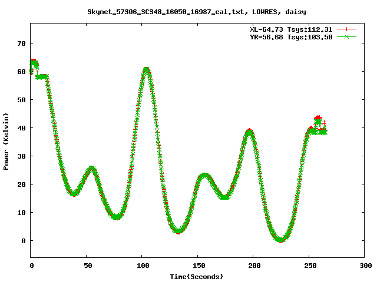
Task: Click the starting data cluster above 60 Kelvin
Action: tap(34, 63)
